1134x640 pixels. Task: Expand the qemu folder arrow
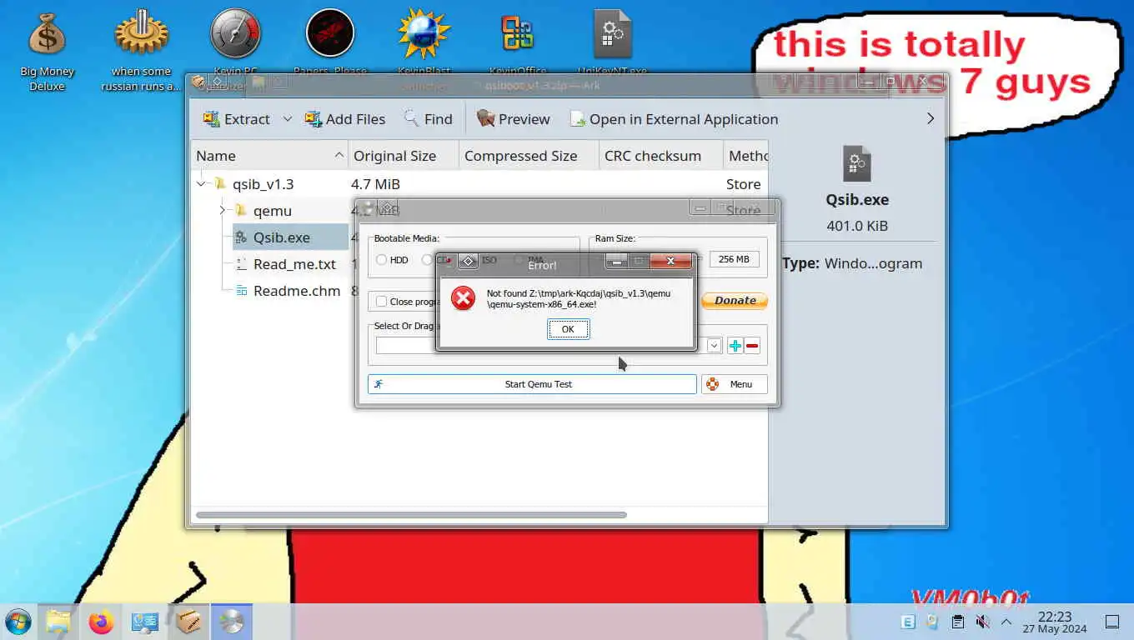[222, 211]
